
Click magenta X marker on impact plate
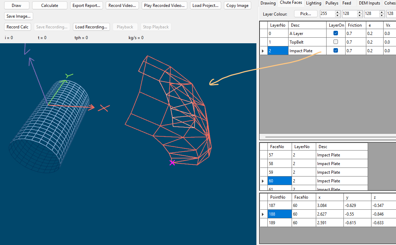(172, 163)
